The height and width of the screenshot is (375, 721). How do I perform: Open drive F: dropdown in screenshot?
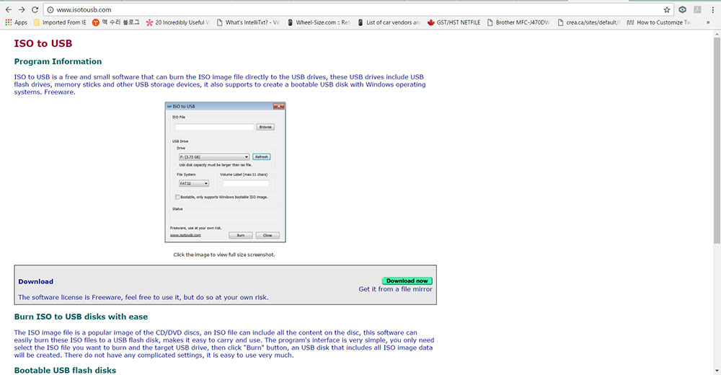click(214, 157)
